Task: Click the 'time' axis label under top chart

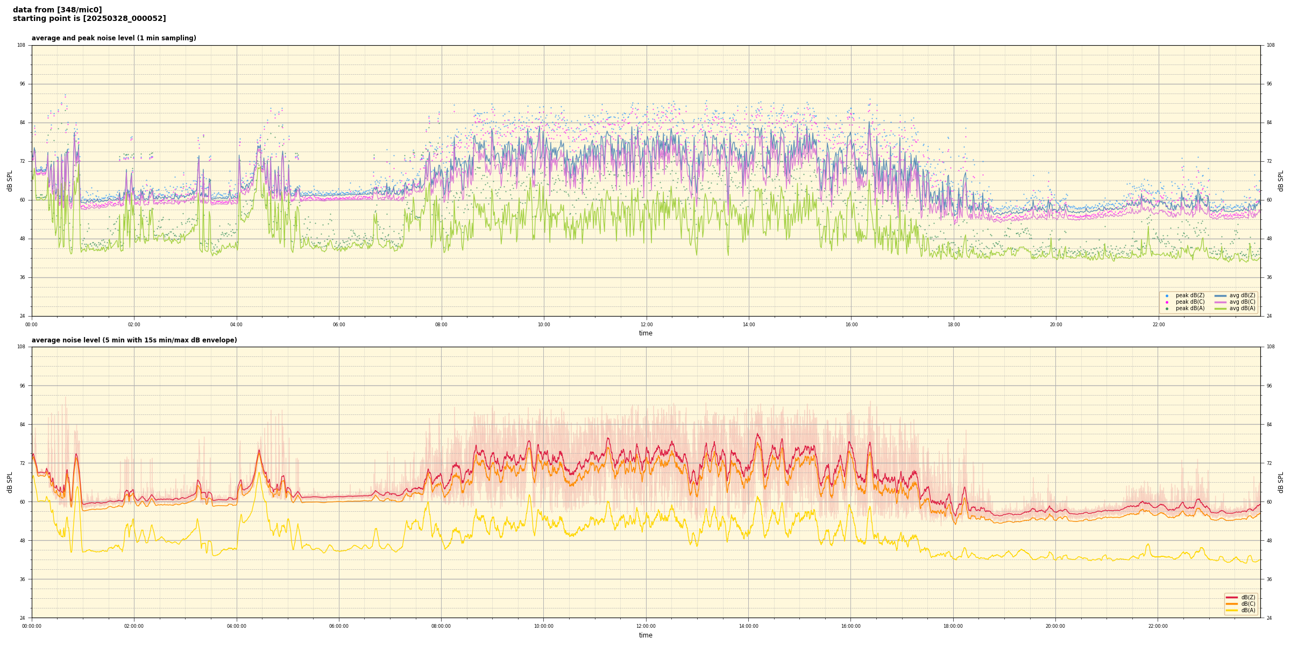Action: tap(645, 333)
